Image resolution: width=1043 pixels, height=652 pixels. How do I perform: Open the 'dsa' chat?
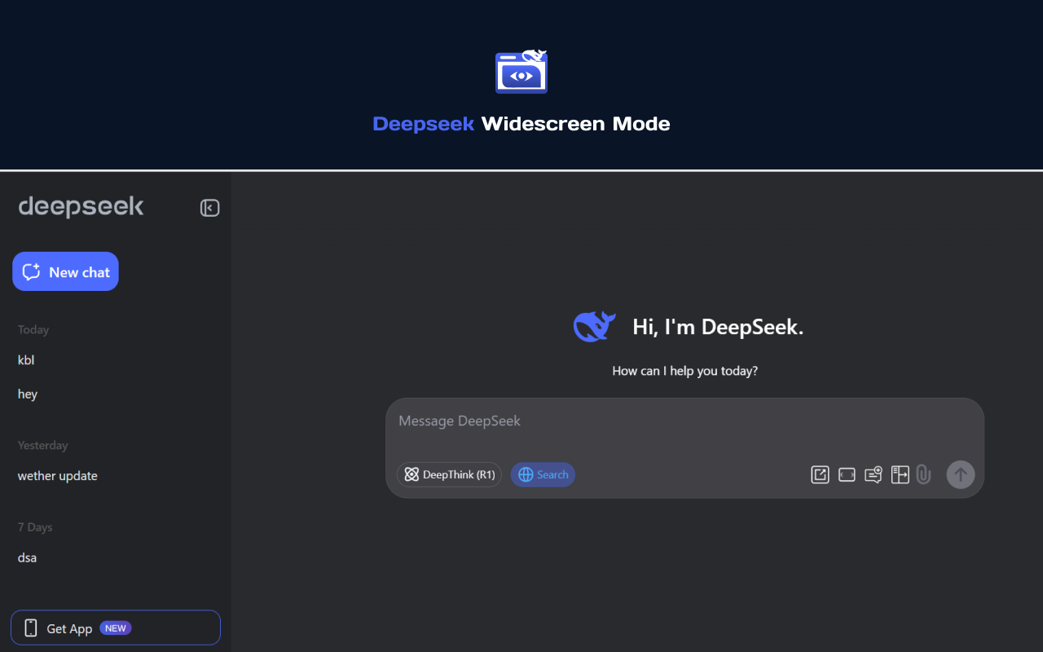(27, 558)
